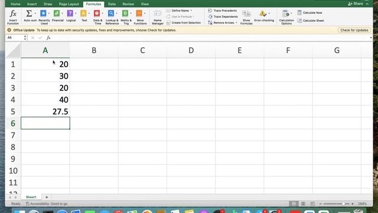Switch to Page Break Preview icon
This screenshot has width=378, height=213.
tap(312, 204)
